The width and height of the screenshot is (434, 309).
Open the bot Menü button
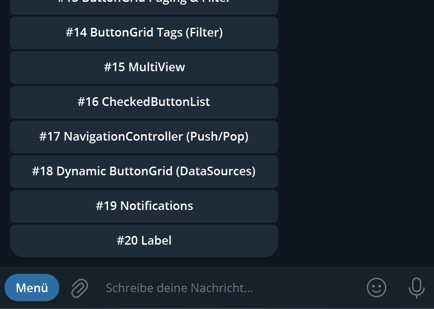click(x=32, y=288)
